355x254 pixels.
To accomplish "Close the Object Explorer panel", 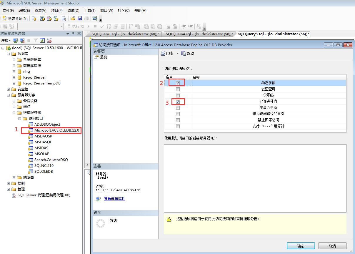I will tap(79, 33).
